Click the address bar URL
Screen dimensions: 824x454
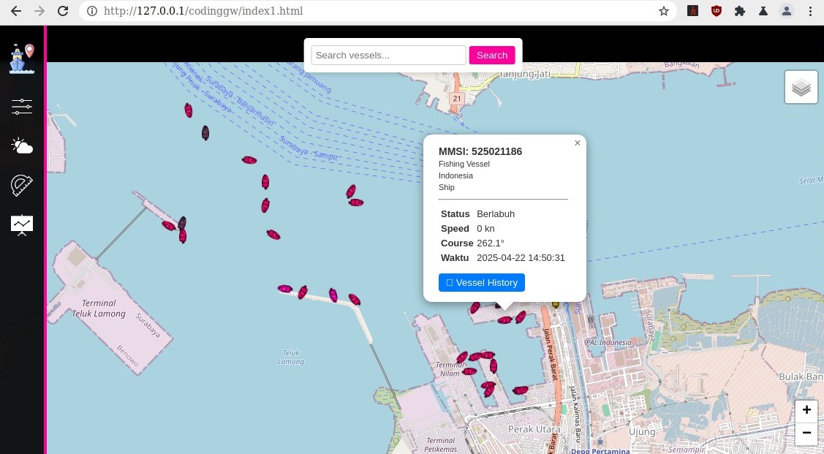[203, 11]
